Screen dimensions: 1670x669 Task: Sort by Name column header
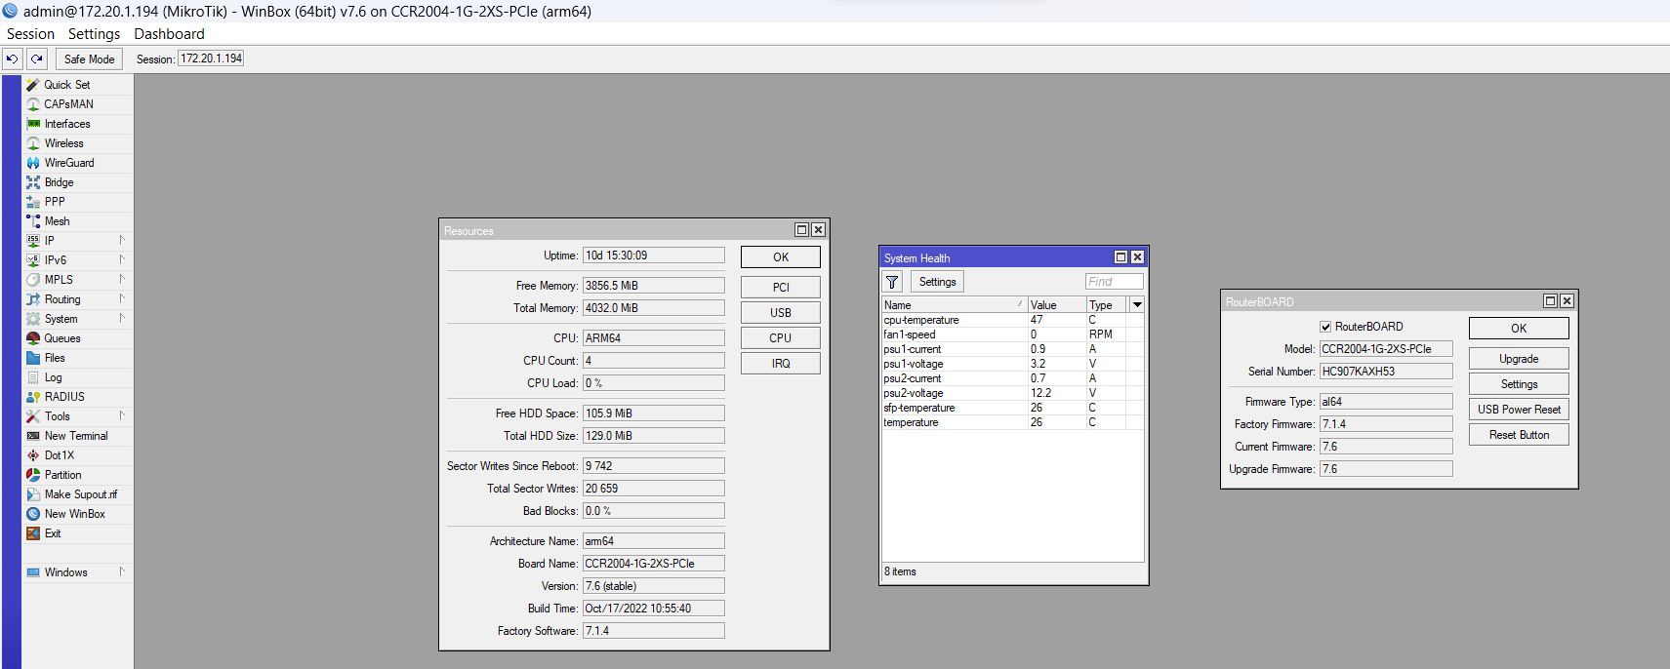tap(955, 305)
